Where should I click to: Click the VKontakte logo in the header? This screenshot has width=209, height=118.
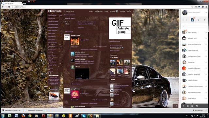(55, 11)
